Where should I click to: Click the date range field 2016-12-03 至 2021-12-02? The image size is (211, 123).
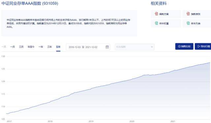88,47
